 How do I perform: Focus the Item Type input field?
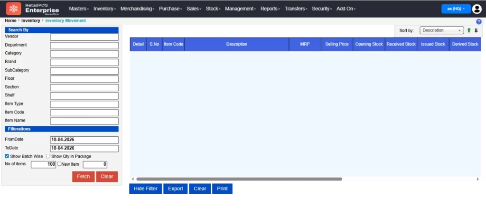pyautogui.click(x=84, y=104)
